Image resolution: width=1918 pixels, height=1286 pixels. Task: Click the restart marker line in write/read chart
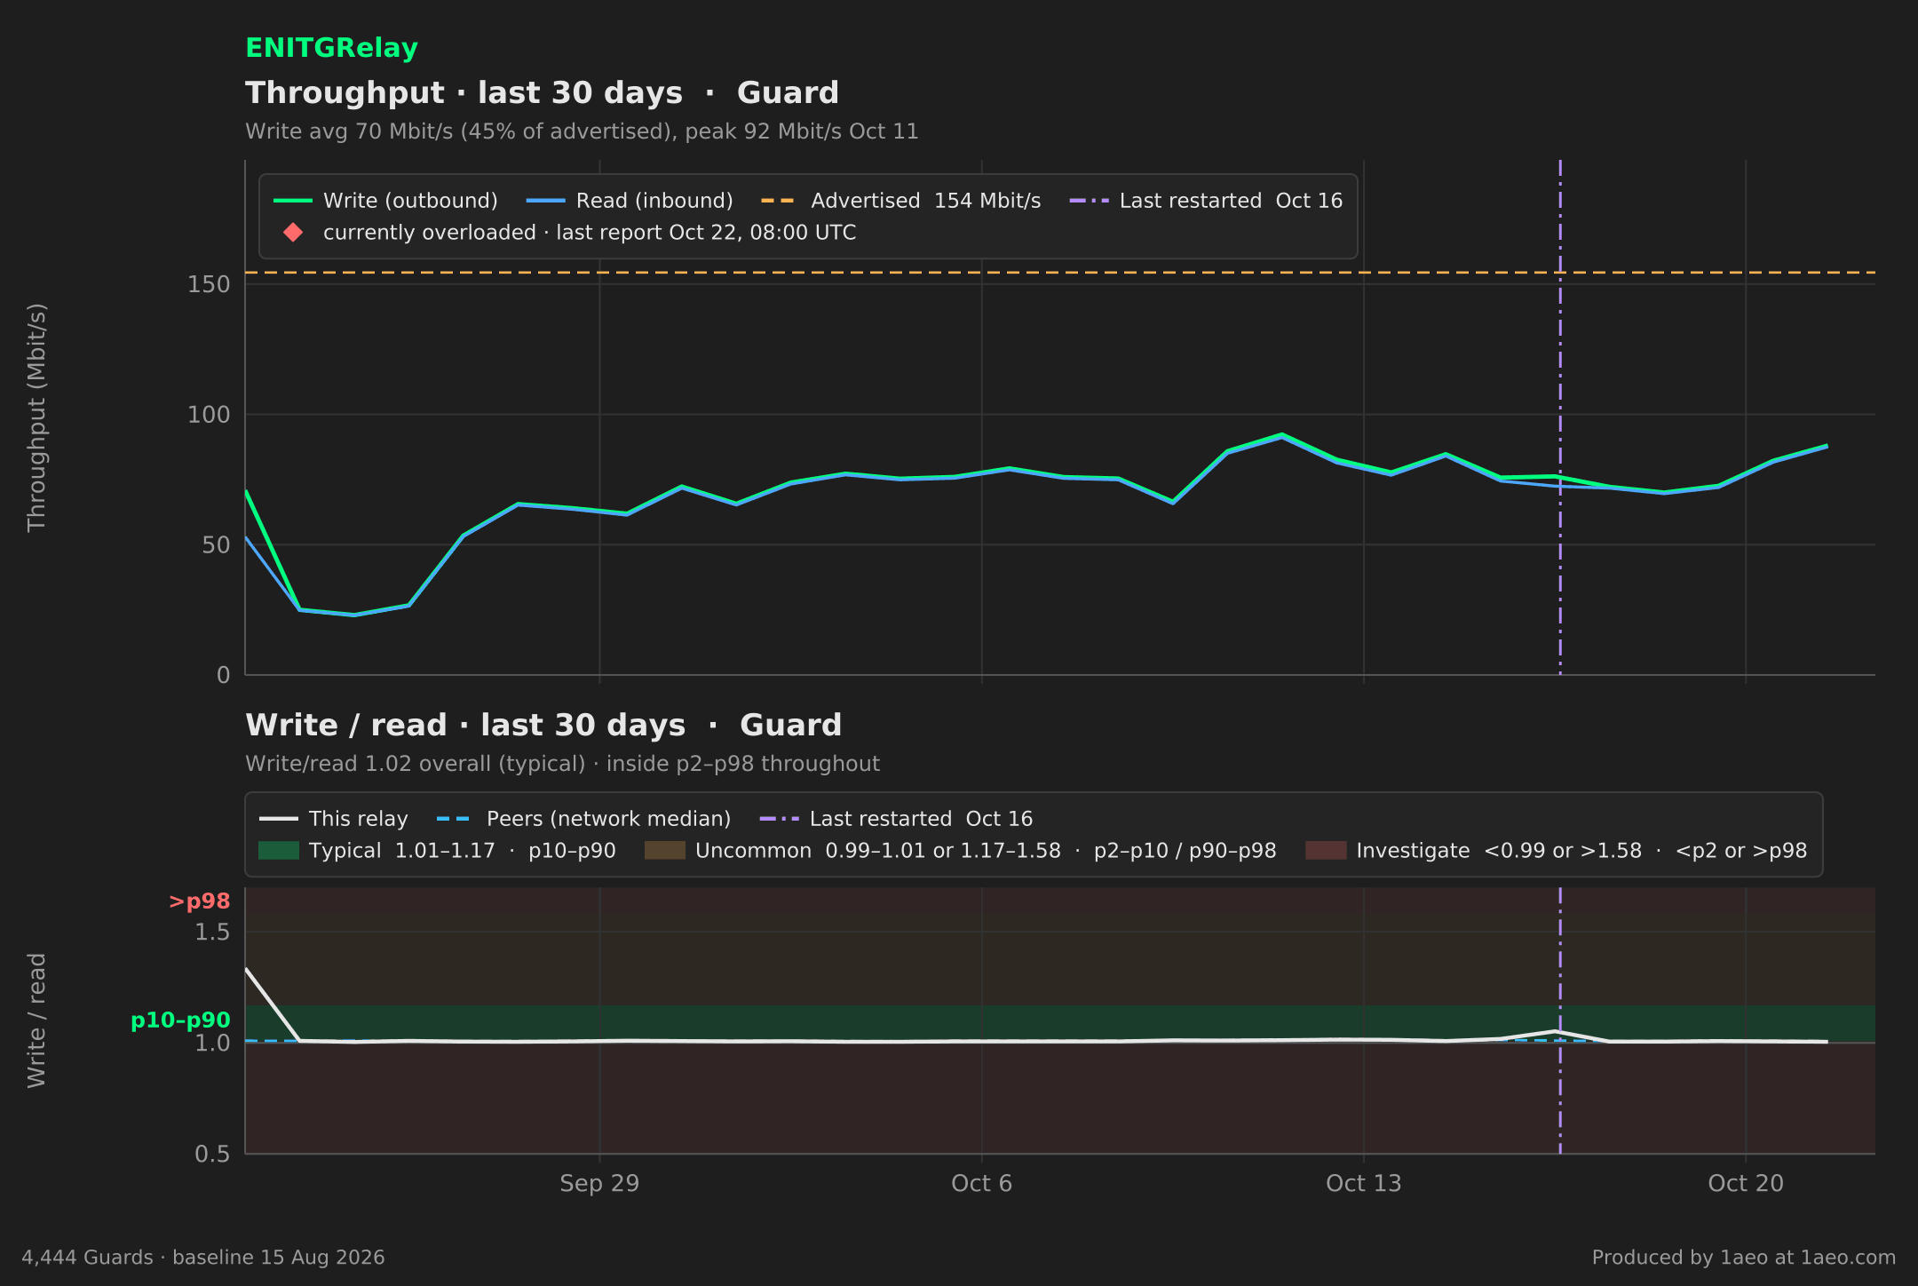(x=1560, y=1020)
